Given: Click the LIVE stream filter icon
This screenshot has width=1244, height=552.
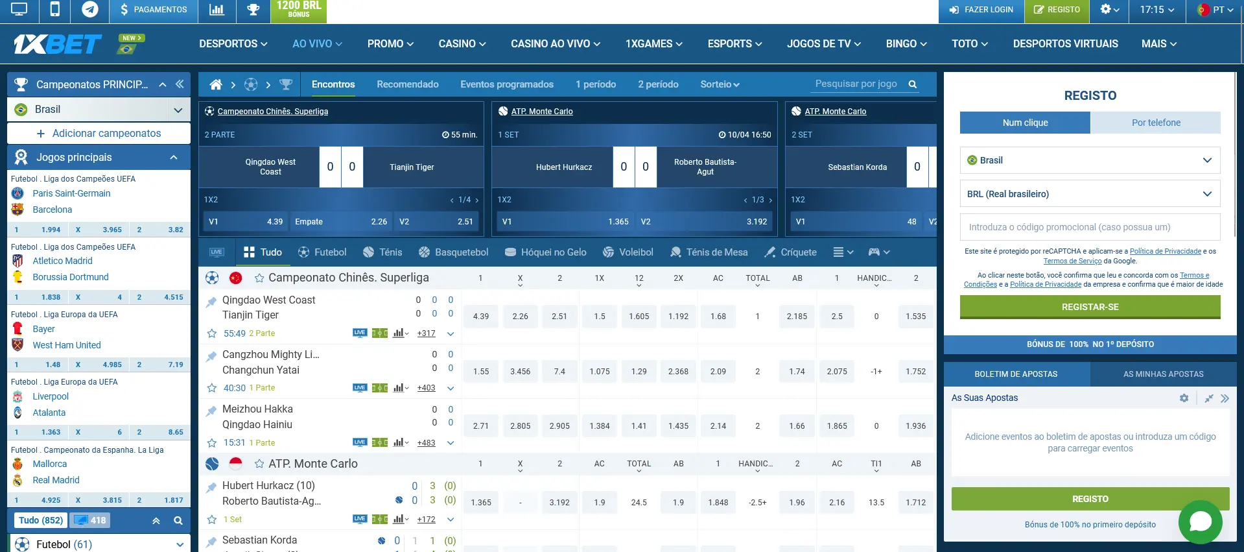Looking at the screenshot, I should [217, 252].
